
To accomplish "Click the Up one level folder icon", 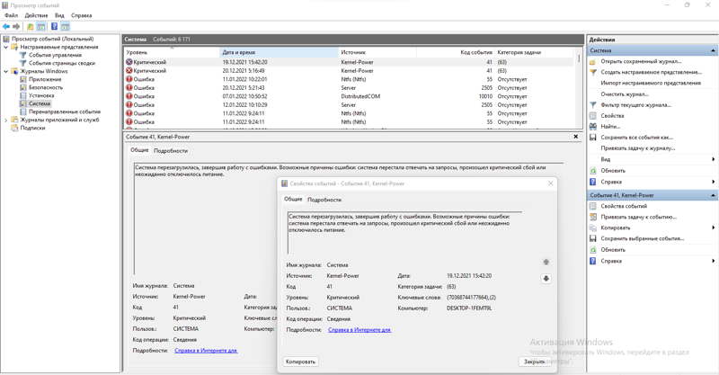I will [x=31, y=27].
